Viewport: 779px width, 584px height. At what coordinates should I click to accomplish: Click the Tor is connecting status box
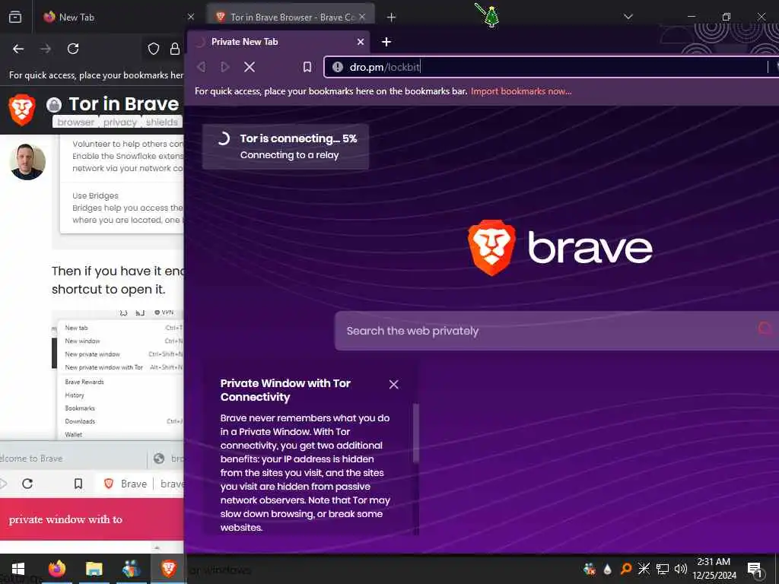286,147
